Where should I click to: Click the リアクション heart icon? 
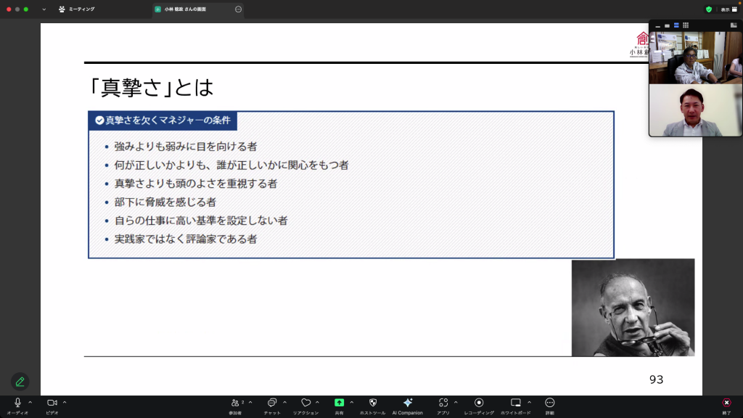point(305,403)
